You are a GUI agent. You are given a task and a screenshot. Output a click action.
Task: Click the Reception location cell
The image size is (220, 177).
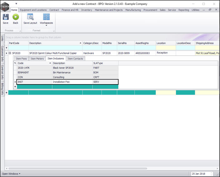pyautogui.click(x=166, y=53)
